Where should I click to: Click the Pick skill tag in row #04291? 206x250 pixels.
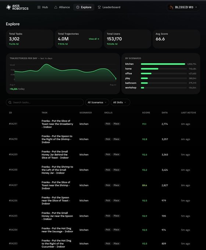[x=108, y=124]
